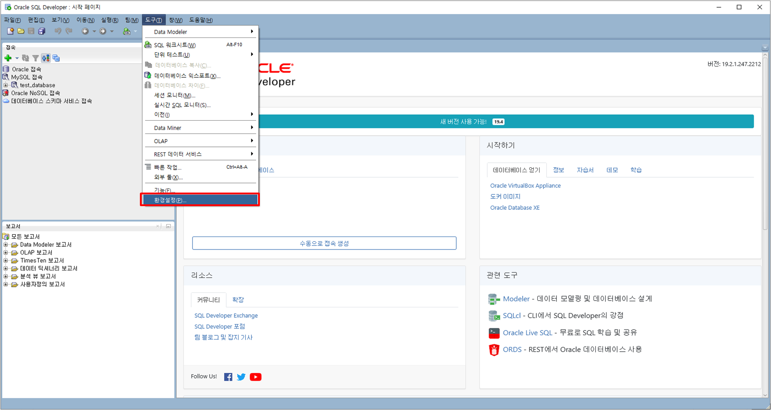Click the New file icon in main toolbar
The width and height of the screenshot is (771, 410).
[10, 31]
